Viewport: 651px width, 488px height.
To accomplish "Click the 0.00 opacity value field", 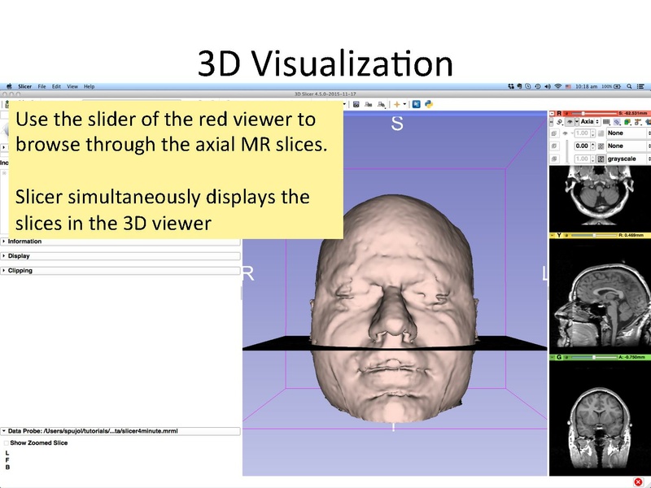I will coord(583,146).
